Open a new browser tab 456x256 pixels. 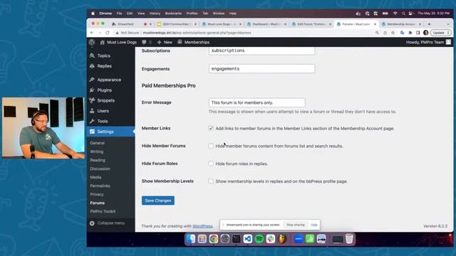coord(429,24)
